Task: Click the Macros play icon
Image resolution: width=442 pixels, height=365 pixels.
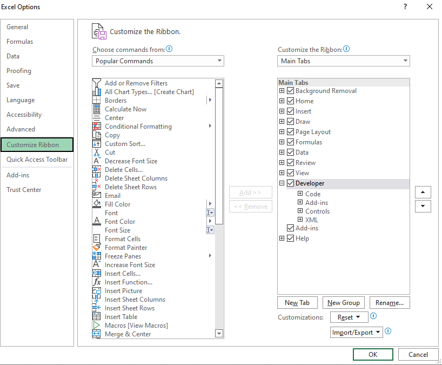Action: [97, 325]
